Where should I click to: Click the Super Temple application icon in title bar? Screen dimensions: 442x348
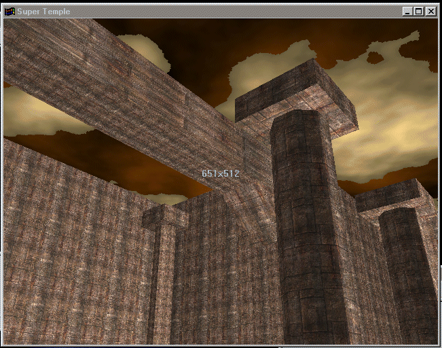10,12
